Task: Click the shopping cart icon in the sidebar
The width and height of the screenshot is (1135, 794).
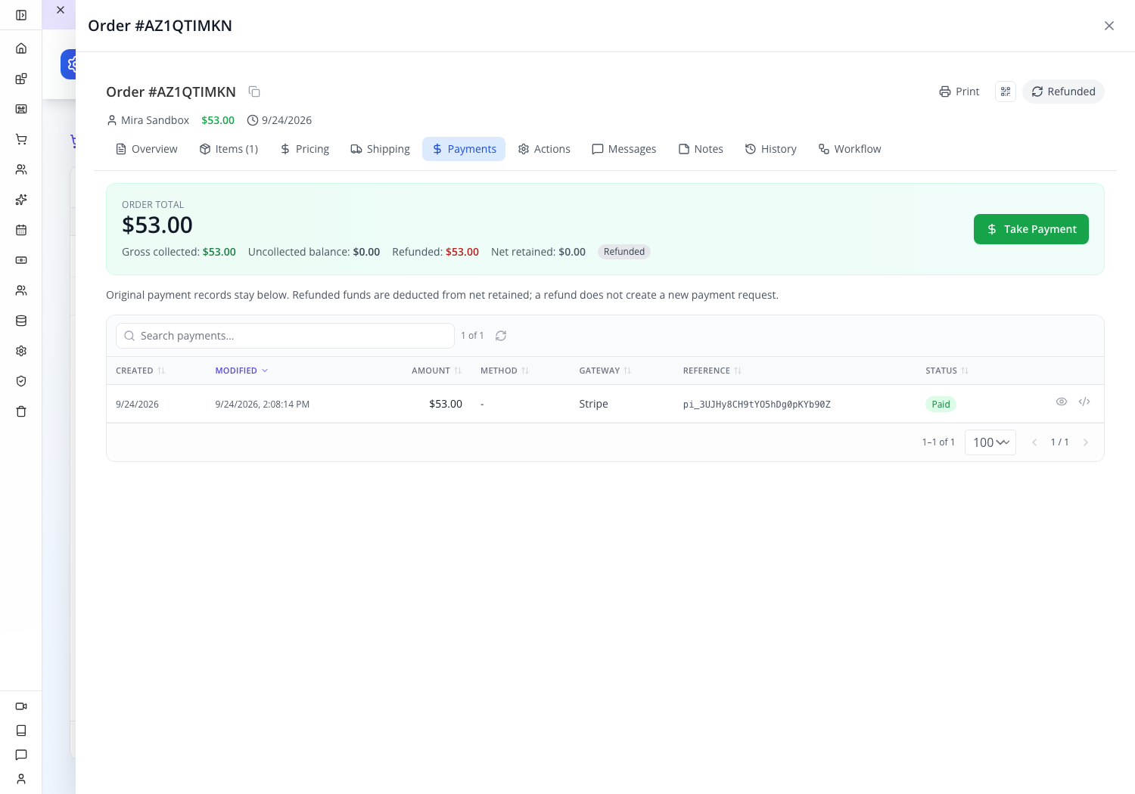Action: (21, 139)
